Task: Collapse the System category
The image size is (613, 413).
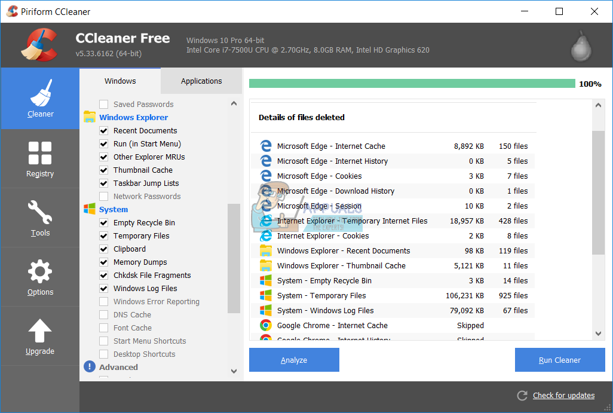Action: point(114,209)
